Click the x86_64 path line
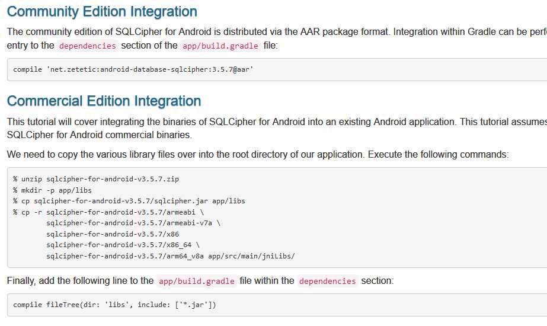The height and width of the screenshot is (326, 547). click(123, 245)
